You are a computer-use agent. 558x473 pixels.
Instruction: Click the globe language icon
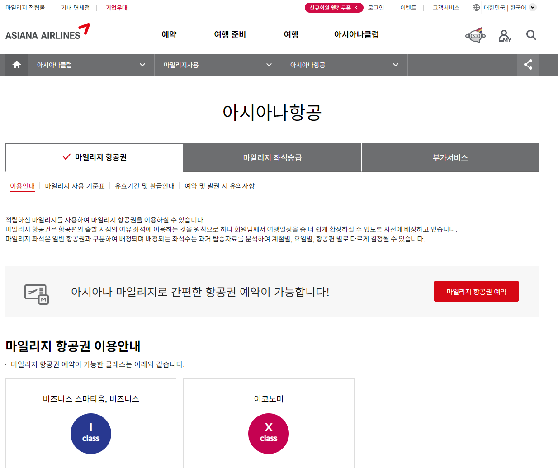point(476,8)
